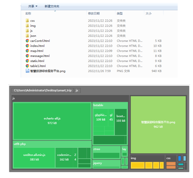Select the 962 kB png treemap block

coord(158,125)
